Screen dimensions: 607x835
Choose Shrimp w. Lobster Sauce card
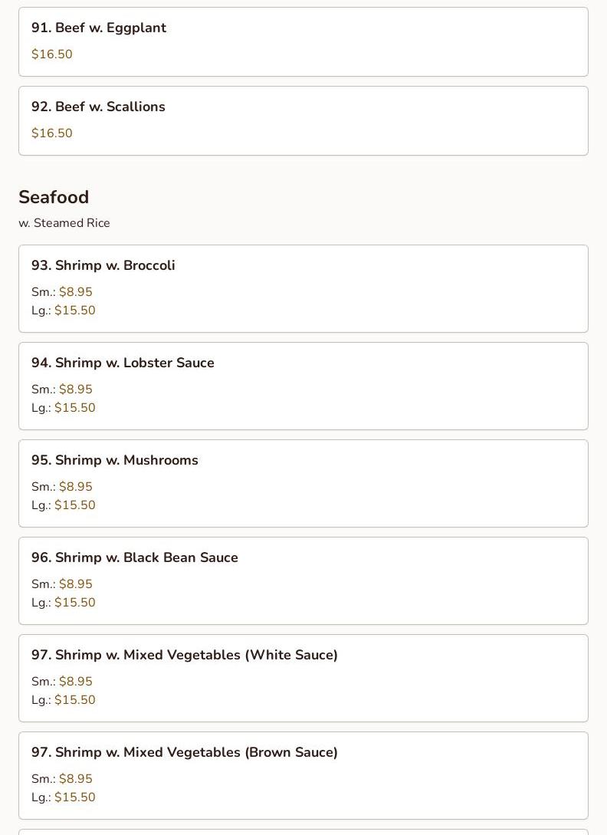coord(123,363)
